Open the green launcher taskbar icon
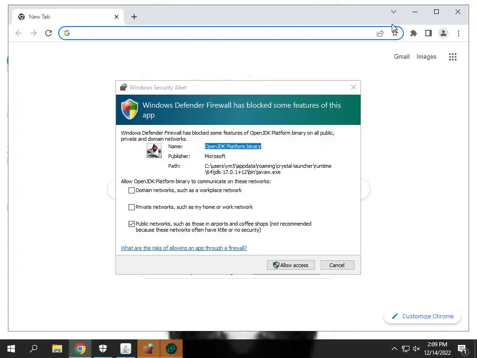This screenshot has height=358, width=477. coord(171,349)
